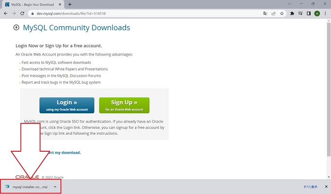
Task: Go back to the previous page
Action: pos(6,14)
